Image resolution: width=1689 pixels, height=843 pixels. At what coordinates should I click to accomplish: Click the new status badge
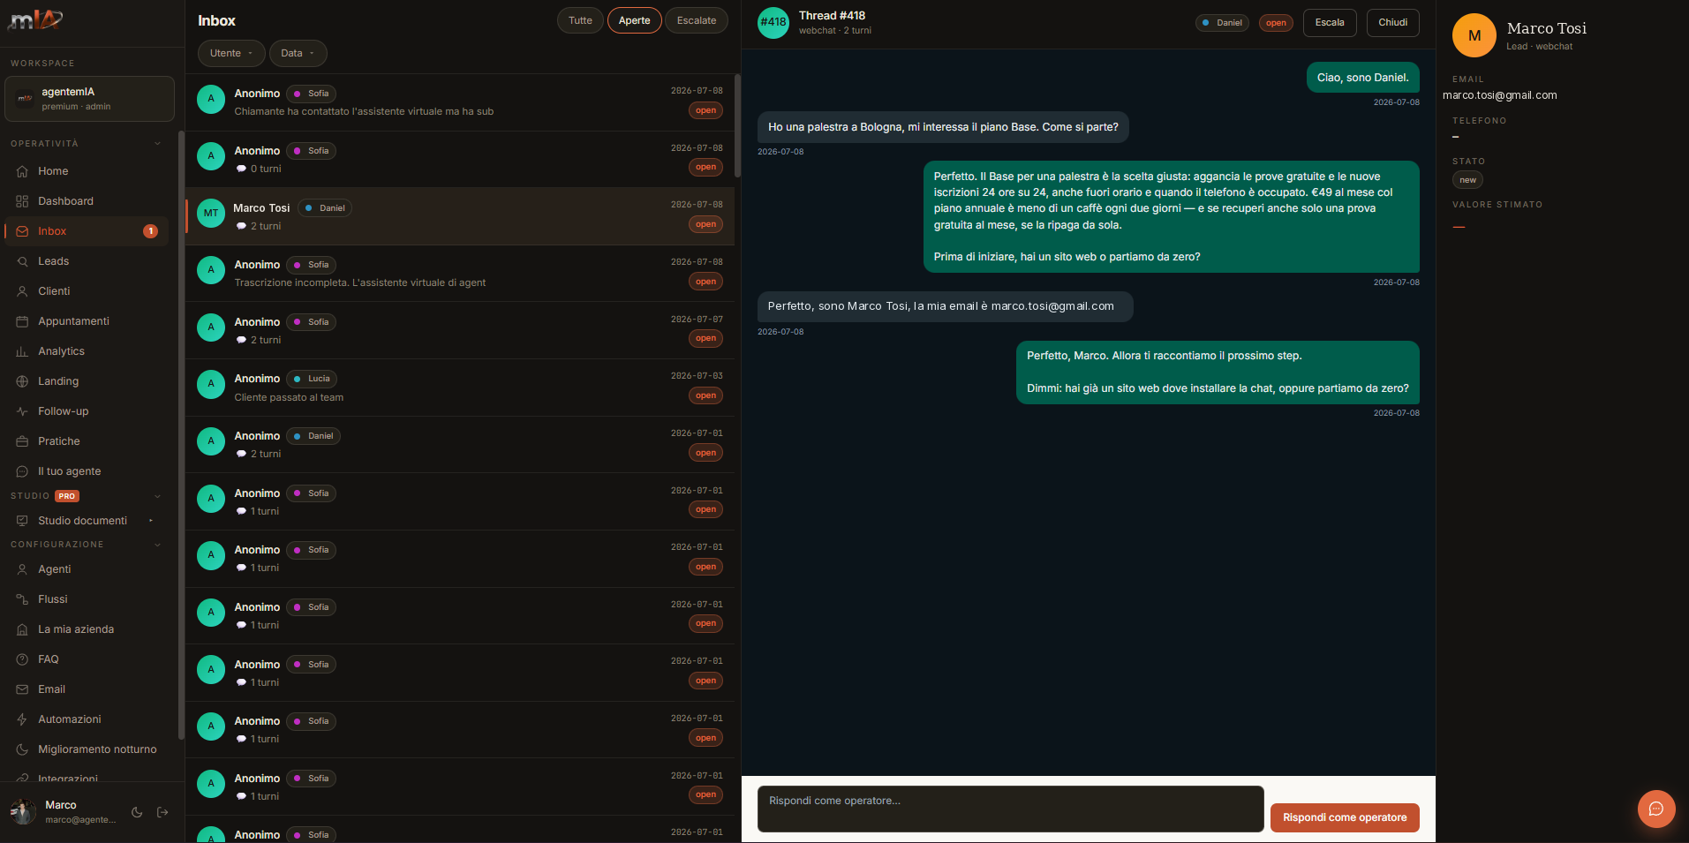coord(1467,180)
